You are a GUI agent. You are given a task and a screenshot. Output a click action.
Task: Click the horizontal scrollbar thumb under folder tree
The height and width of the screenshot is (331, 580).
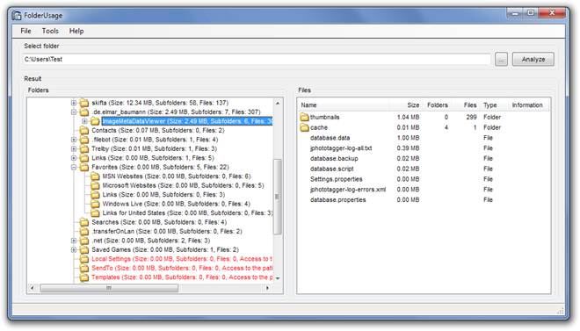click(x=109, y=288)
